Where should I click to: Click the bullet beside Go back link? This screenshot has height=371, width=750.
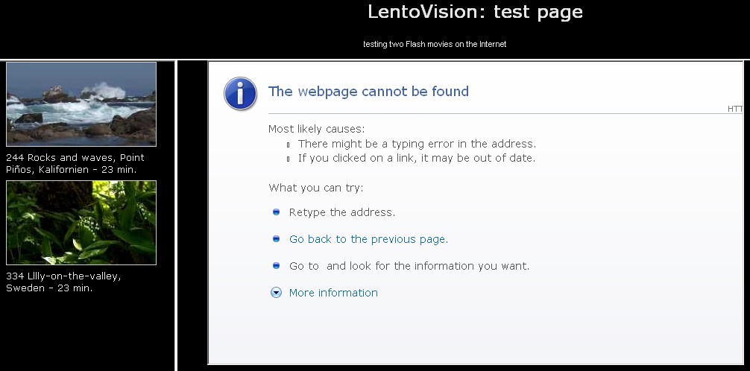pyautogui.click(x=276, y=239)
